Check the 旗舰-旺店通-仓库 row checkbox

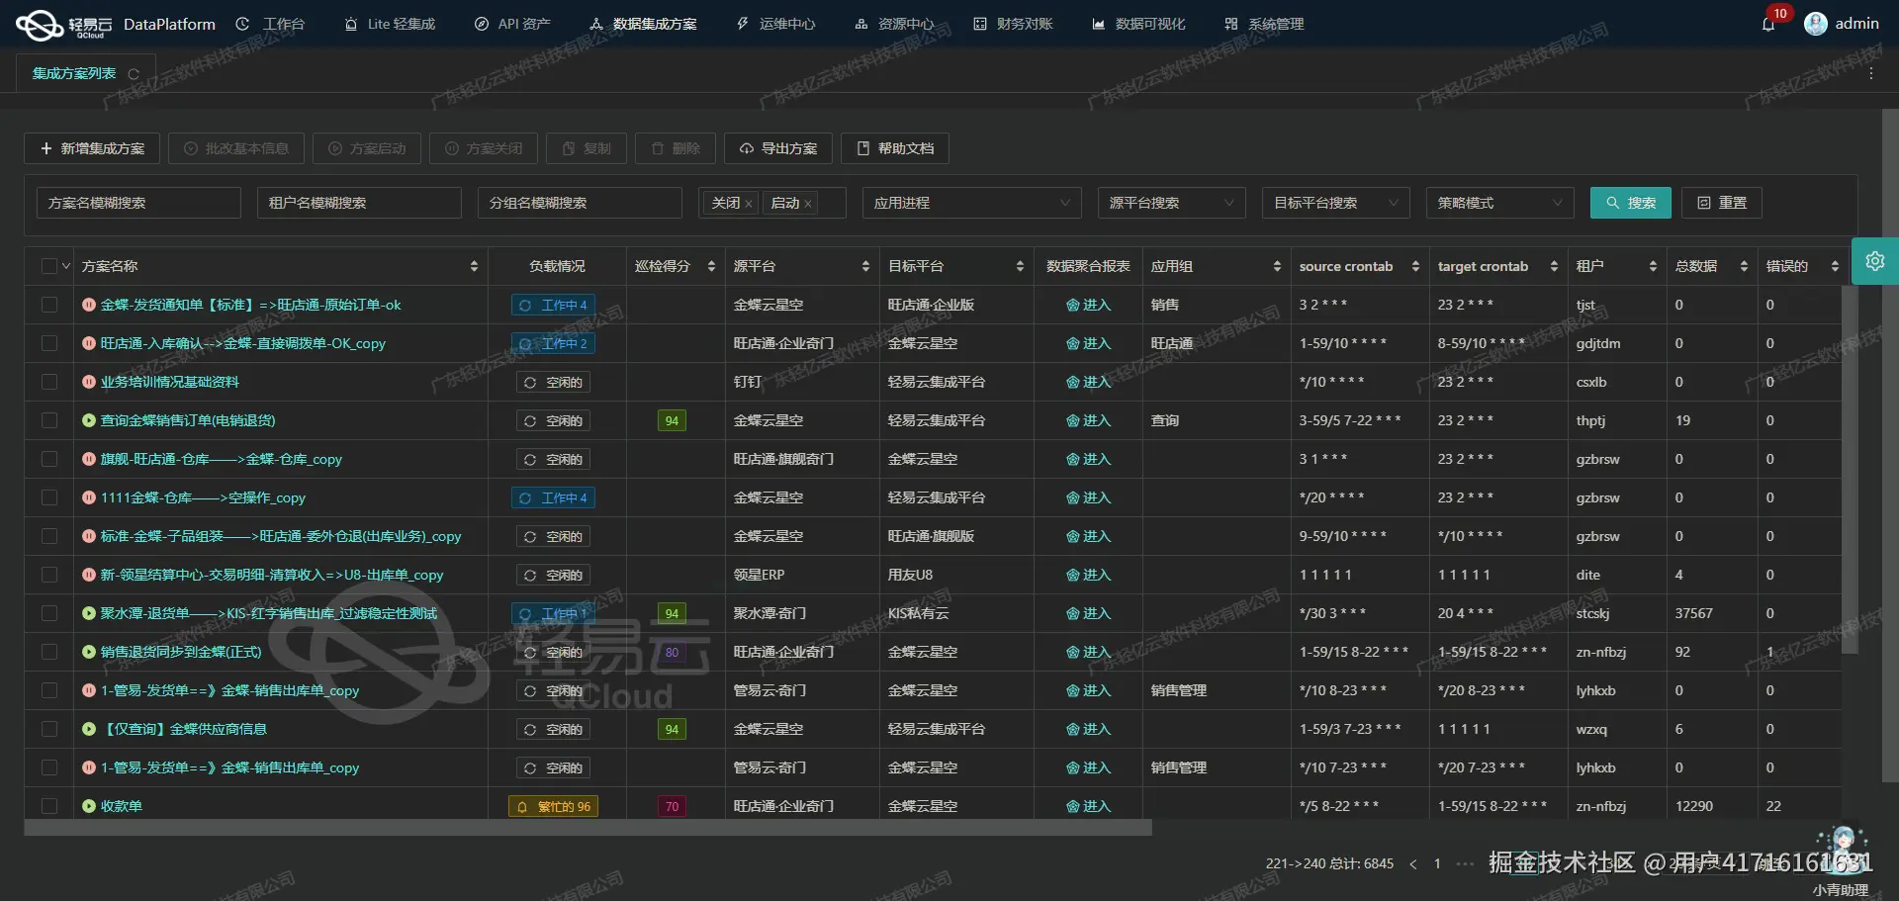(x=49, y=459)
